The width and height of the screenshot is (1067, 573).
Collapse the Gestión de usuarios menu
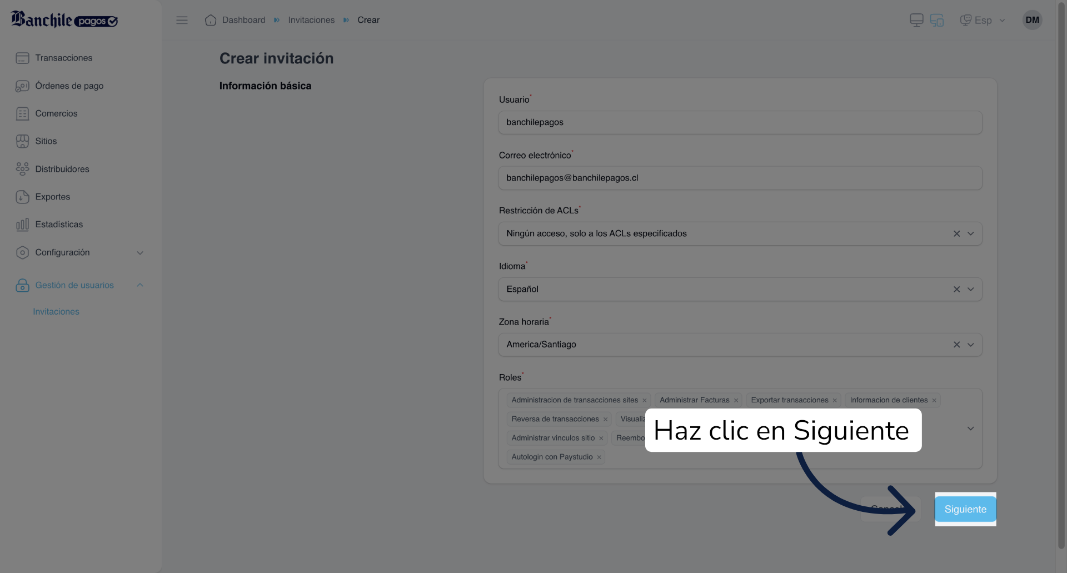click(x=81, y=285)
